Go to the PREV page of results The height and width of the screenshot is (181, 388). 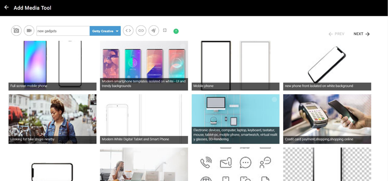[x=336, y=34]
